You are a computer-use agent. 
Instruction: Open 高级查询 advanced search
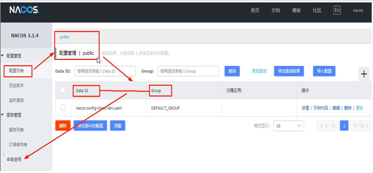(259, 71)
